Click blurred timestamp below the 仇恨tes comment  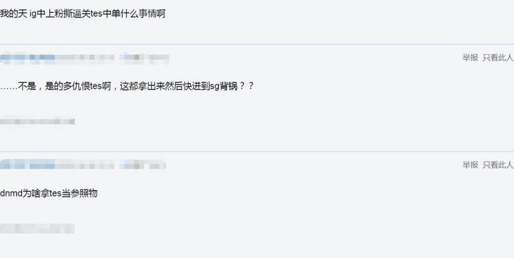click(37, 121)
